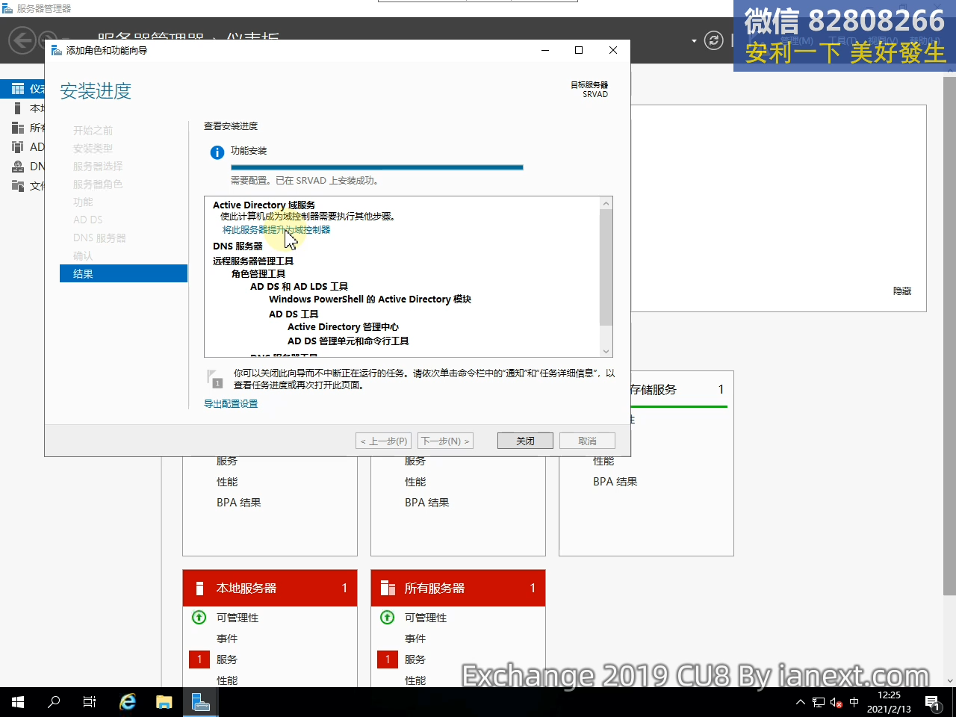Click the refresh icon in Server Manager header

click(x=714, y=40)
